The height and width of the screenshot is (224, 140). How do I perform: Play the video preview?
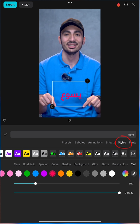(70, 120)
